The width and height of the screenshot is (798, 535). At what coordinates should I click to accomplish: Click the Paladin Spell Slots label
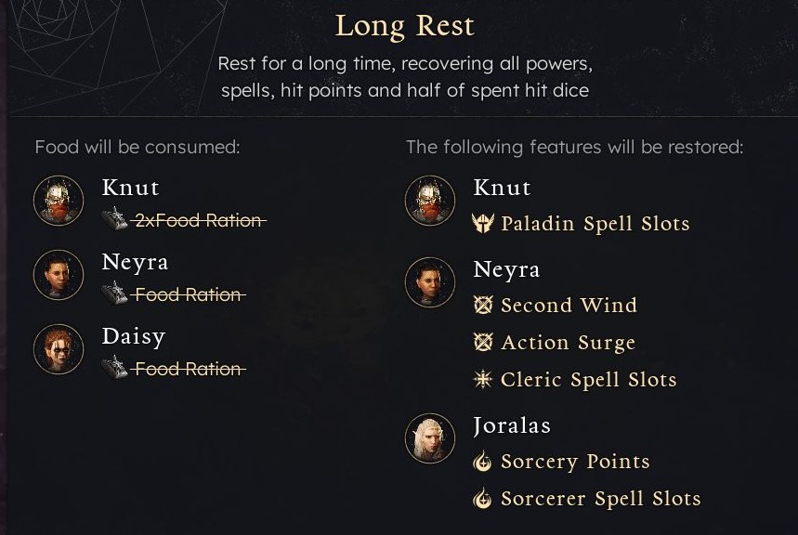[x=595, y=224]
